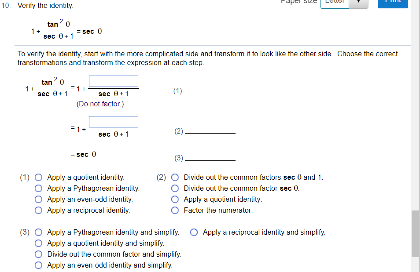Select 'Apply an even-odd identity and simplify'
The height and width of the screenshot is (272, 420).
tap(38, 265)
